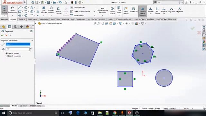Click the Jog Line tool
The width and height of the screenshot is (206, 116).
[x=172, y=10]
